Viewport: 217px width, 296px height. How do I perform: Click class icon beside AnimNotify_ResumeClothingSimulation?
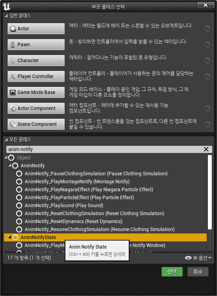(x=19, y=229)
